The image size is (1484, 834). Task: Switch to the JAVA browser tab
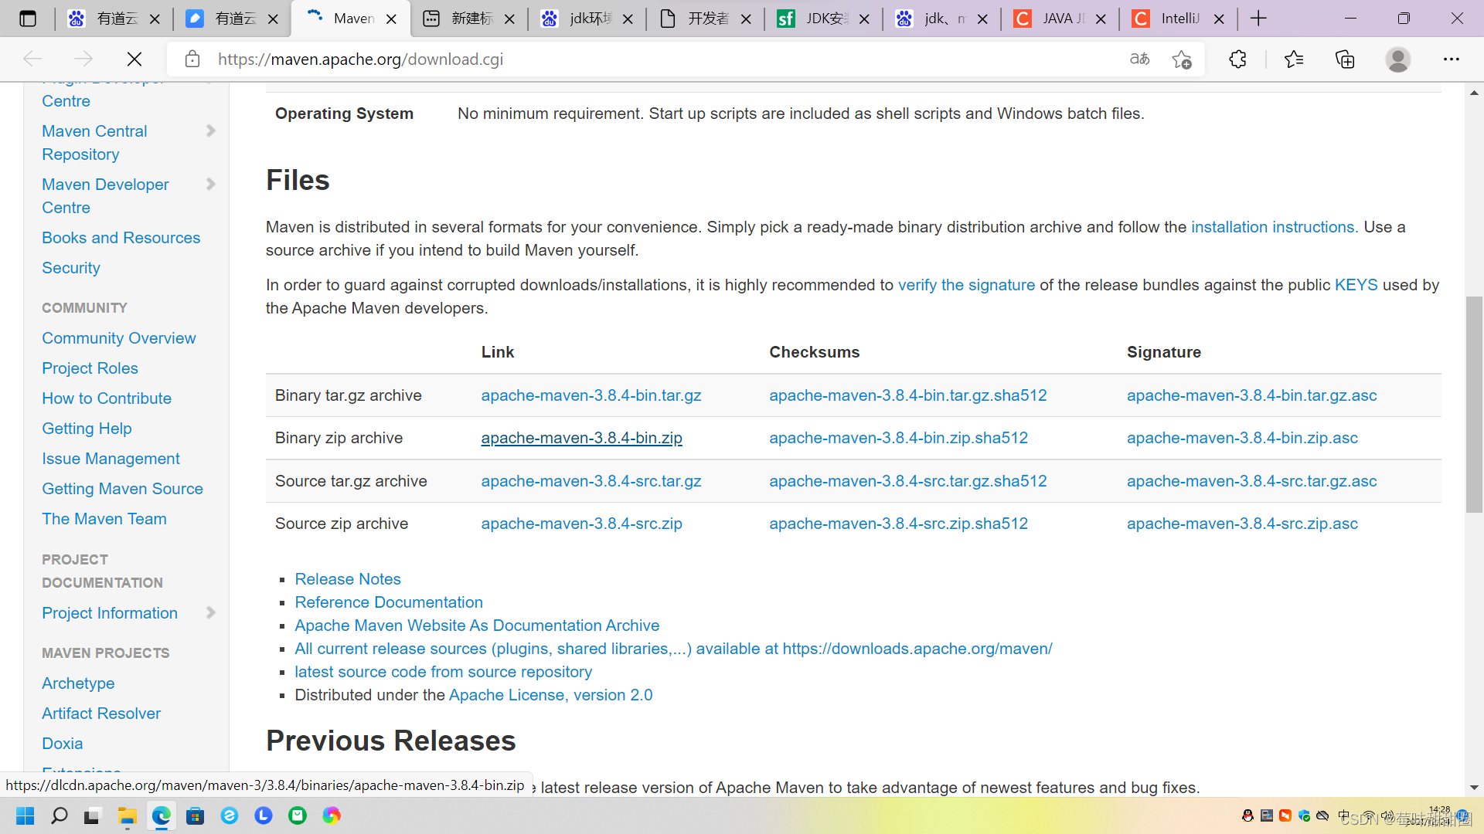(x=1057, y=19)
